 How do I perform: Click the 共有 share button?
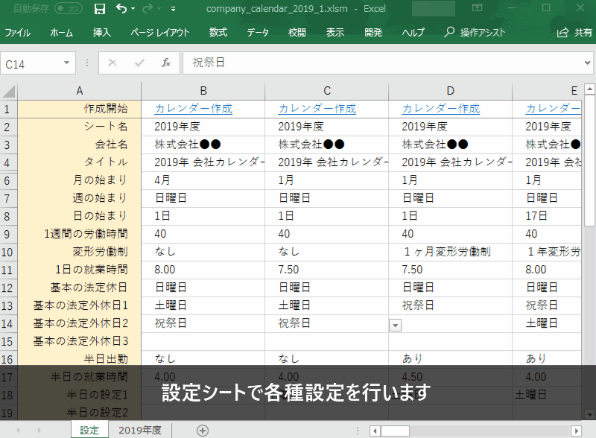[575, 33]
